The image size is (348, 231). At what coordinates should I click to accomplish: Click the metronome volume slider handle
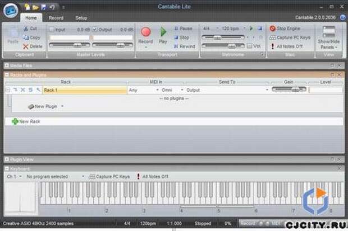coord(232,46)
